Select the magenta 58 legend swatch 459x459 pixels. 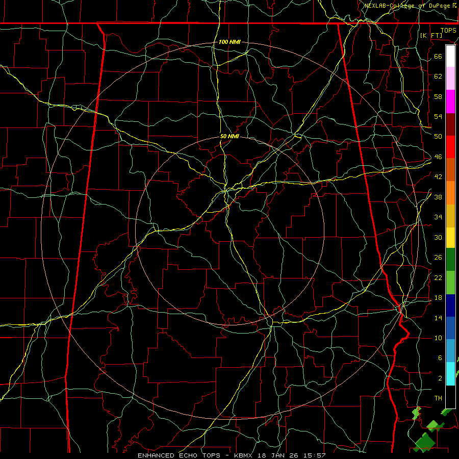tap(450, 101)
